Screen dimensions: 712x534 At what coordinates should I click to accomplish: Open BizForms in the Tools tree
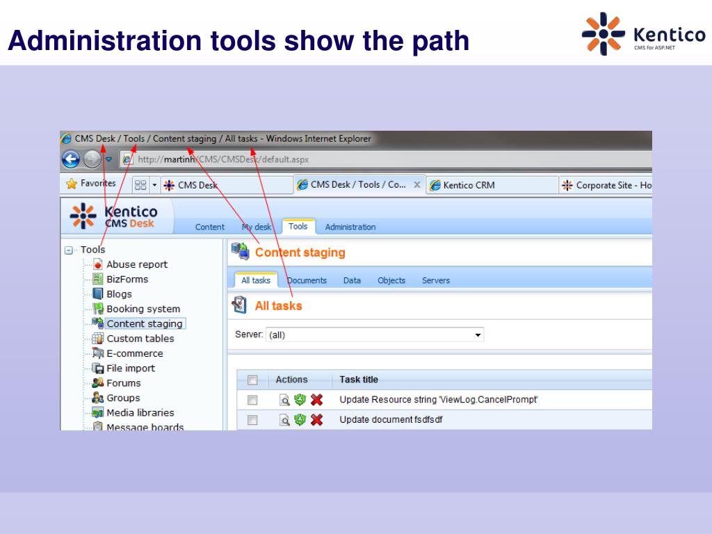tap(128, 280)
